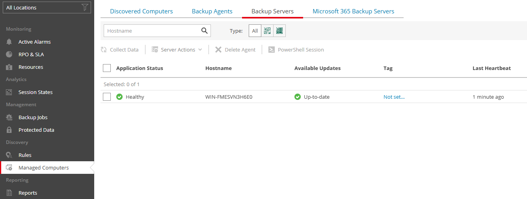Click the Backup Jobs gear icon

(9, 117)
